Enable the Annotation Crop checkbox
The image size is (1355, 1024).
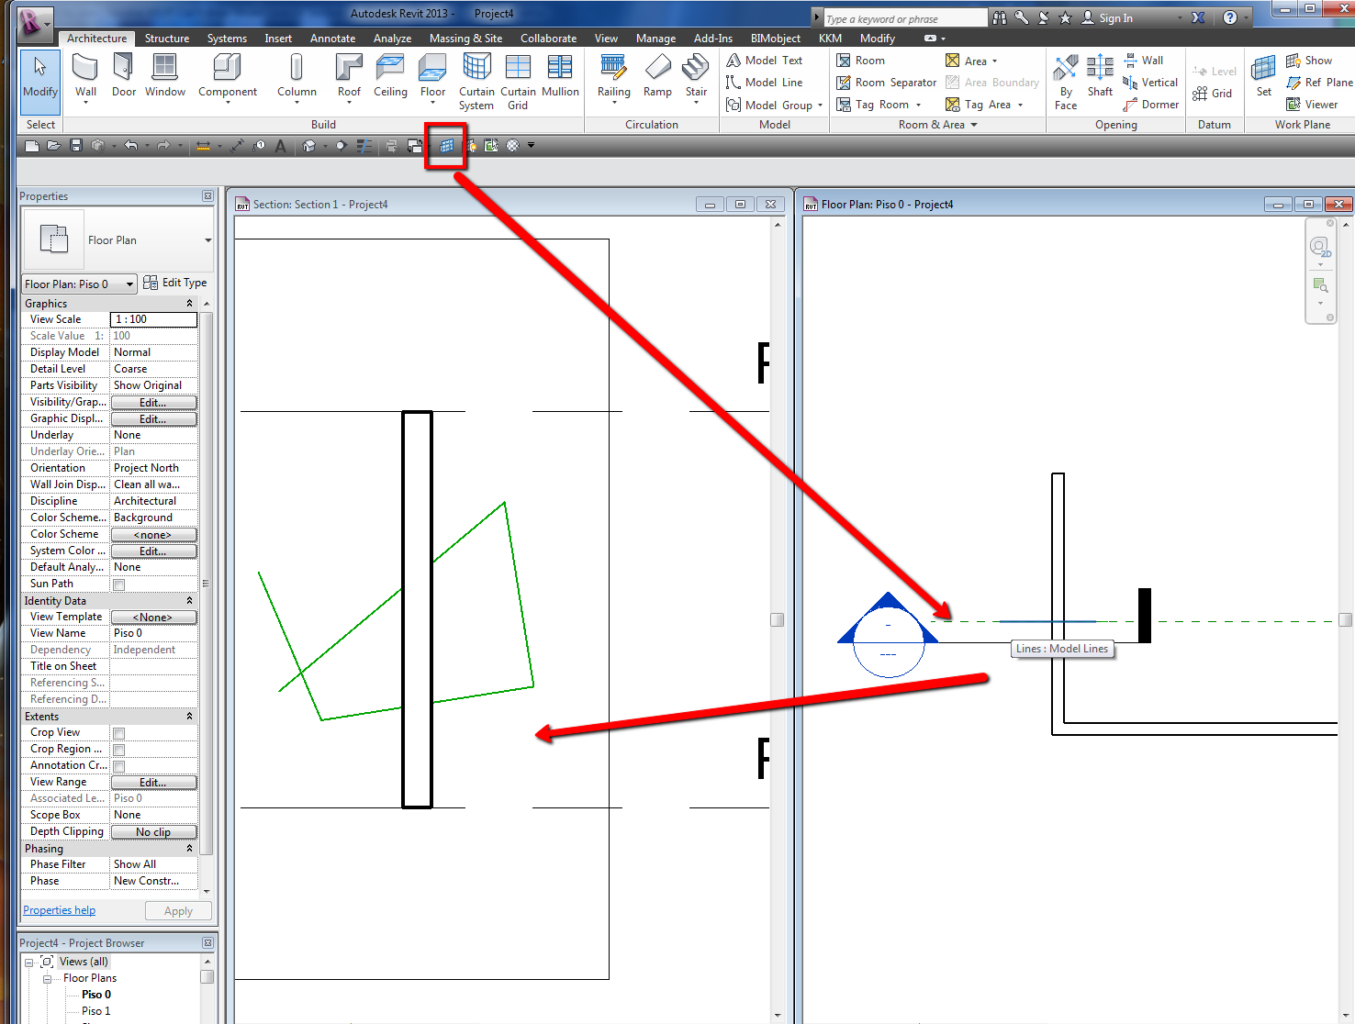coord(118,766)
